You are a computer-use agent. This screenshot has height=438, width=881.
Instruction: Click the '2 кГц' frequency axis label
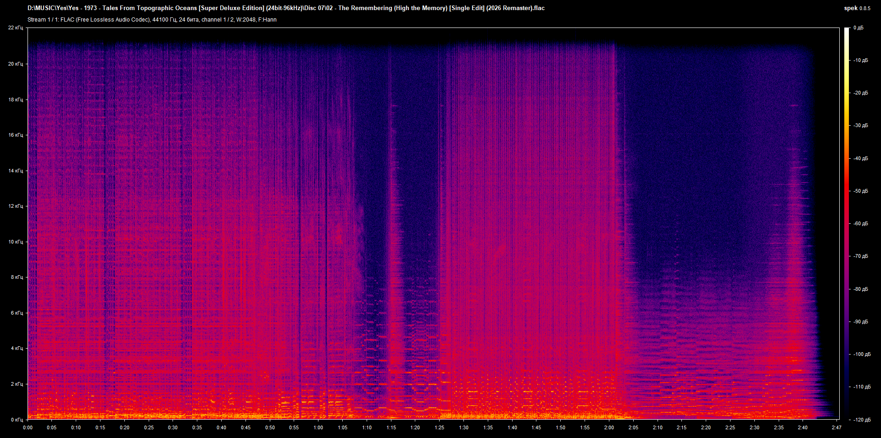(x=17, y=384)
